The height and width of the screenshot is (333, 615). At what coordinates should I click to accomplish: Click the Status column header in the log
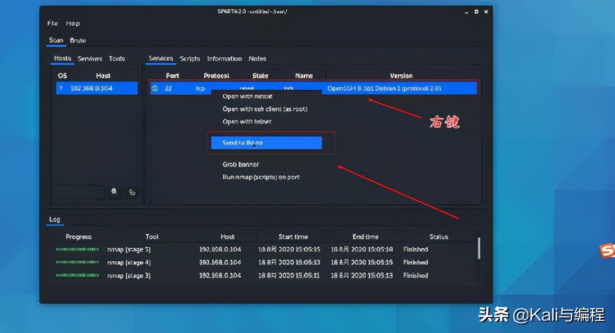(x=438, y=237)
